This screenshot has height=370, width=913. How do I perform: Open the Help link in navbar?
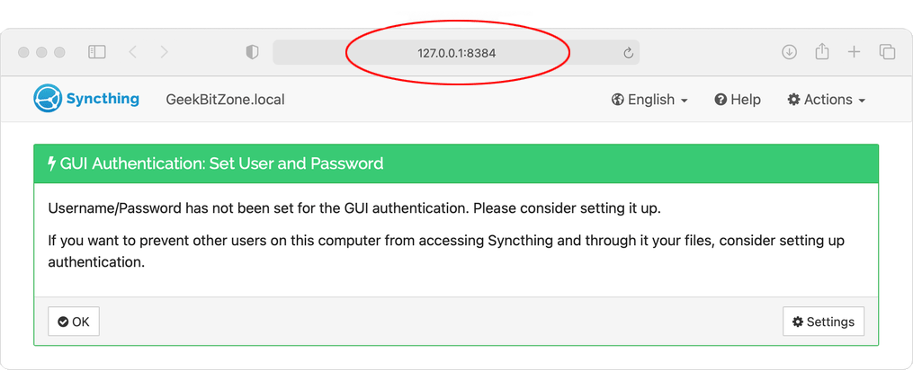pyautogui.click(x=738, y=100)
